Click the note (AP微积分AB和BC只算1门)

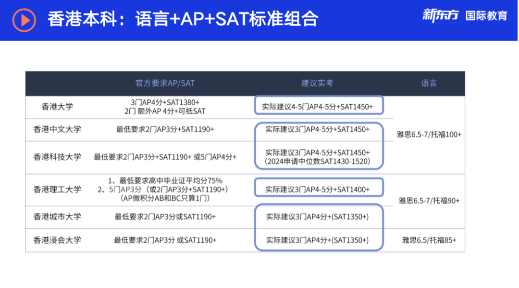click(165, 198)
